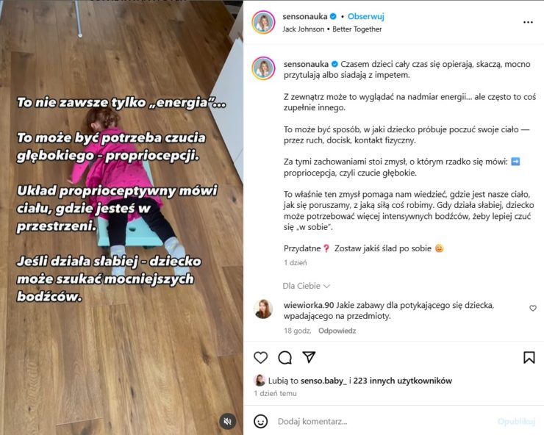This screenshot has width=544, height=435.
Task: Open comments via the speech bubble icon
Action: 284,357
